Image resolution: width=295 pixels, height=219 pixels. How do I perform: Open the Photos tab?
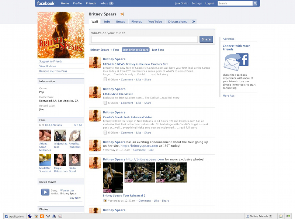tap(136, 22)
